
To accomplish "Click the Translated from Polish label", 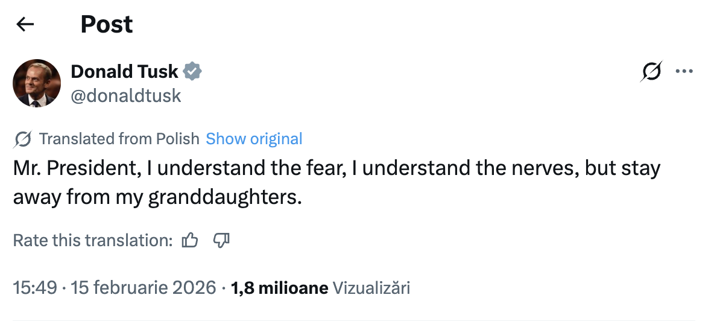I will (x=119, y=139).
